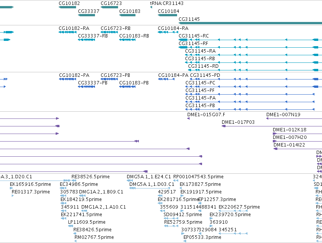The width and height of the screenshot is (322, 243).
Task: Select the 355609 EST label
Action: 169,207
